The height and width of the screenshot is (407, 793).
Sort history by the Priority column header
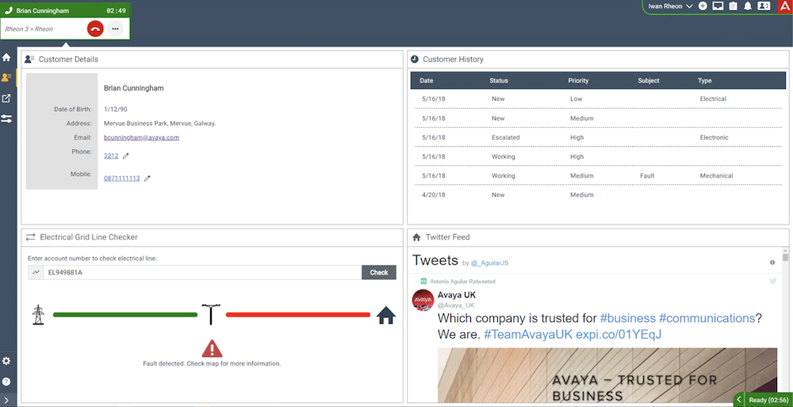(x=578, y=80)
